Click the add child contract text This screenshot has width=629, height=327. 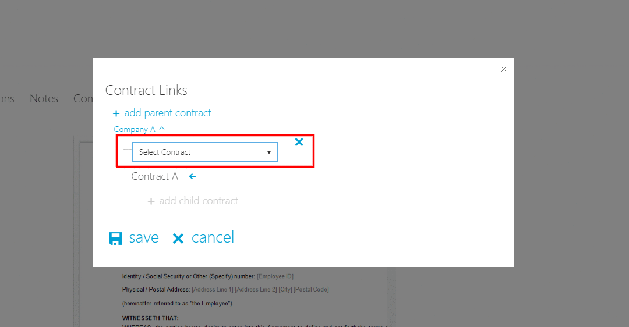(199, 200)
